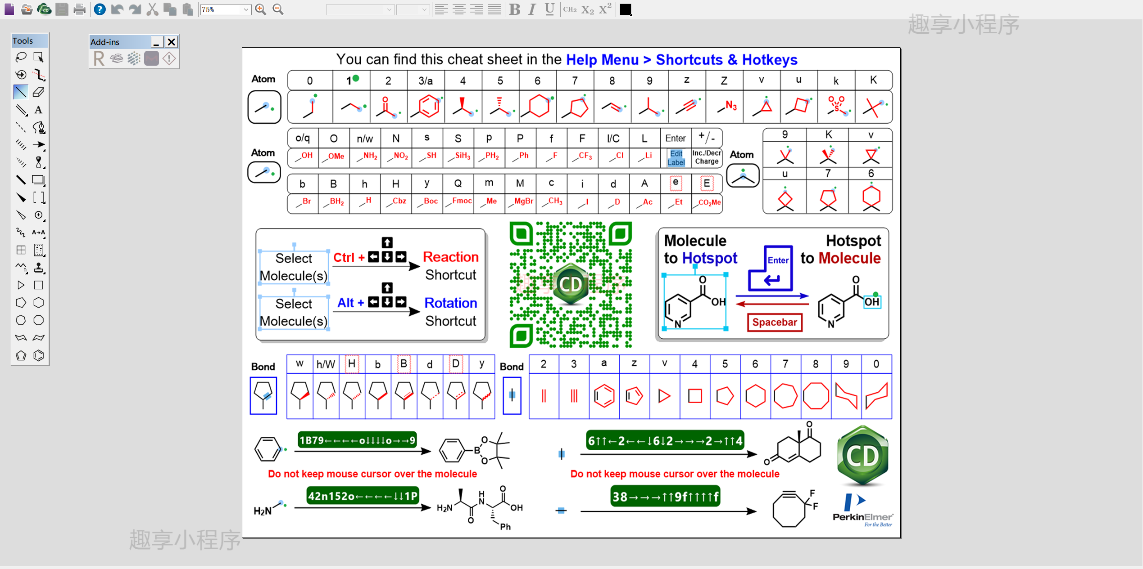Create a new document with the purple page icon
The image size is (1143, 569).
coord(9,9)
